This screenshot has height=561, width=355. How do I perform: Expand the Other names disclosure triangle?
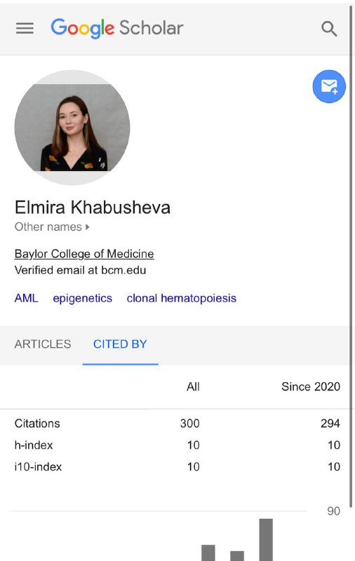87,227
